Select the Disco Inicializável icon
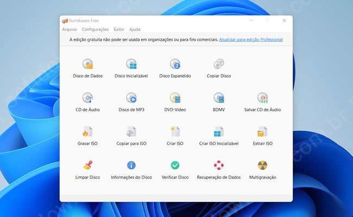This screenshot has height=217, width=353. point(131,64)
